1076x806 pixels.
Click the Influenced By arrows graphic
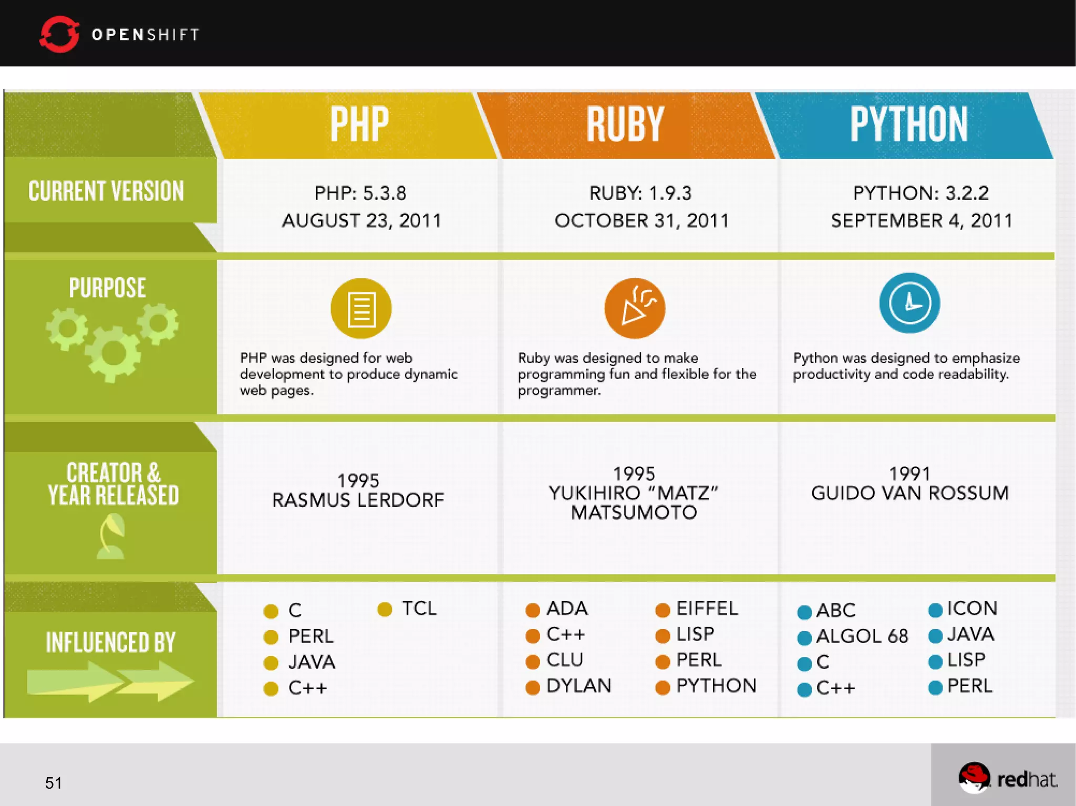[x=110, y=681]
